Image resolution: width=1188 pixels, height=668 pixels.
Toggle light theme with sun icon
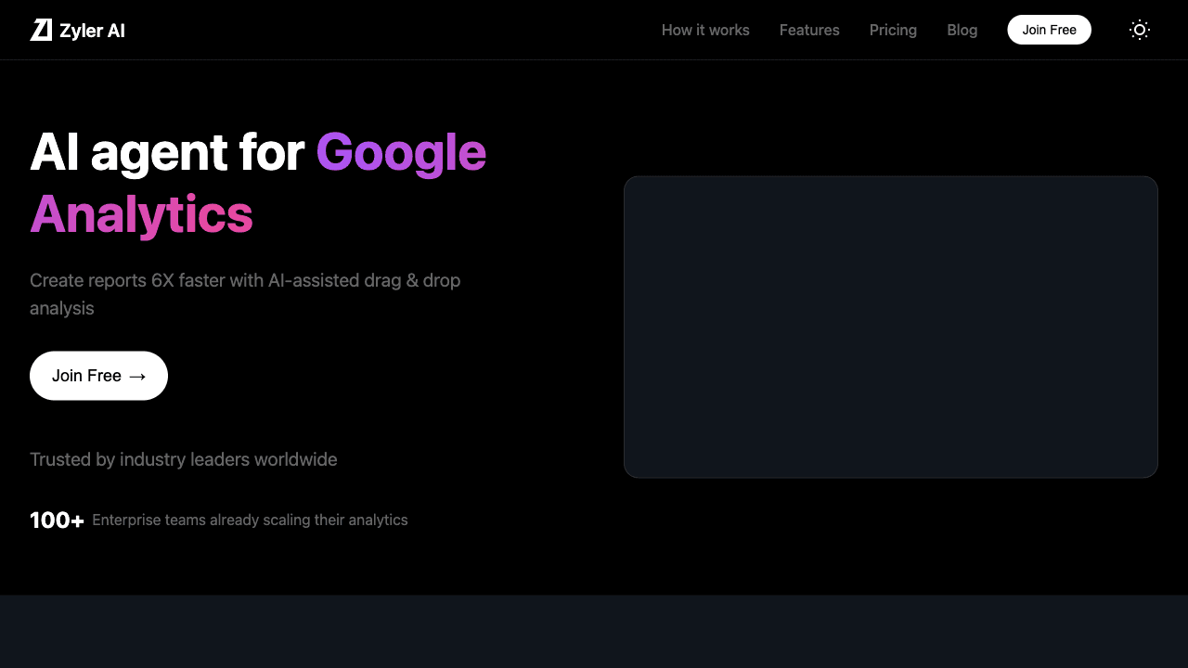tap(1139, 30)
